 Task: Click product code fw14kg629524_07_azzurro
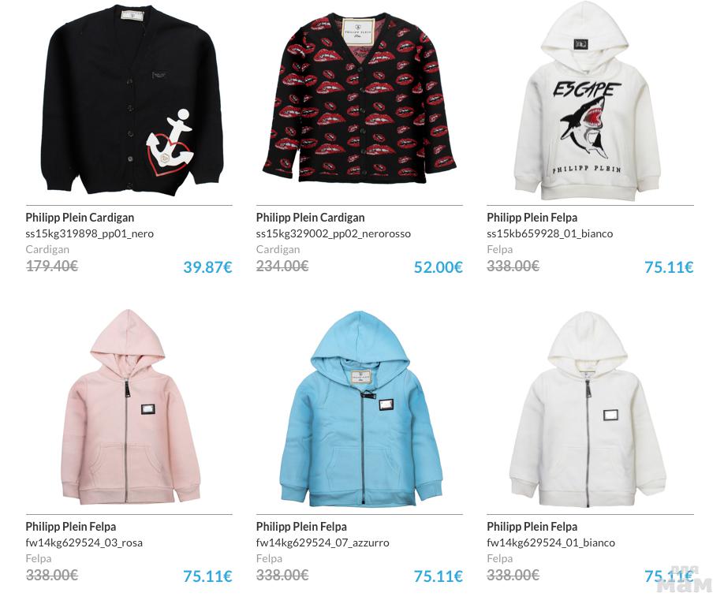point(323,542)
